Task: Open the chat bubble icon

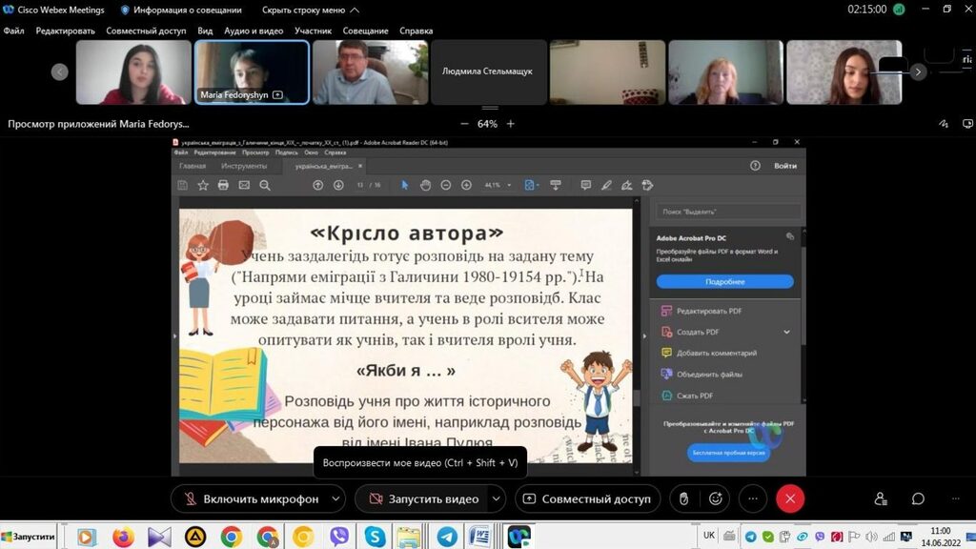Action: 918,498
